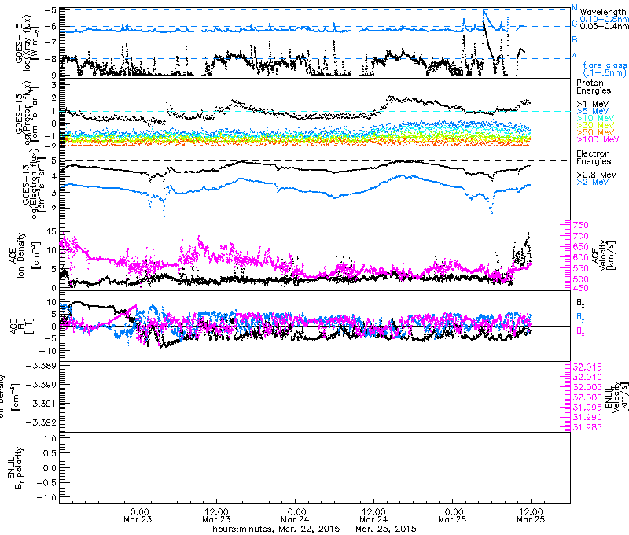Click the '0:00 Mar.24' time axis label
The width and height of the screenshot is (629, 535).
point(296,516)
